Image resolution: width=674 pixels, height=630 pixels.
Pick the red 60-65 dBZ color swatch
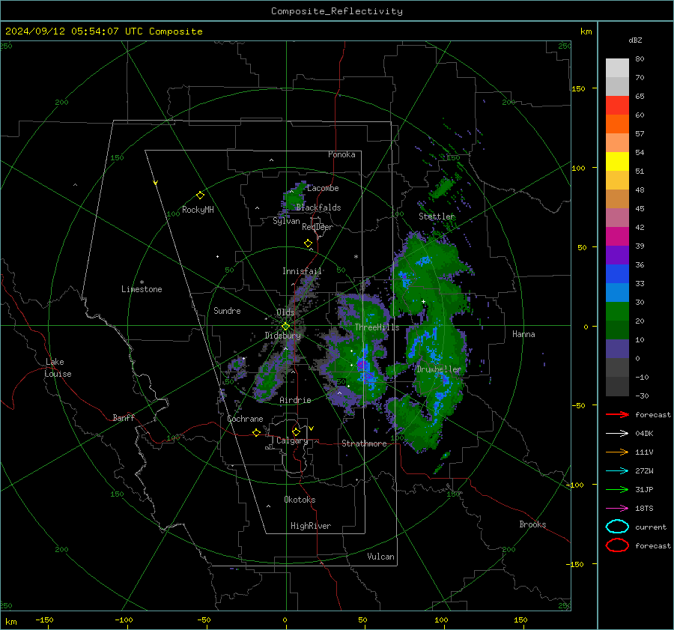tap(617, 106)
